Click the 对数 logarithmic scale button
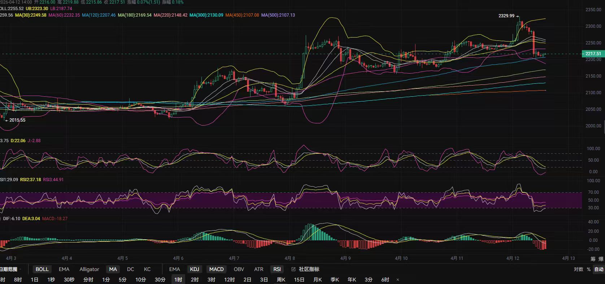The image size is (605, 284). pyautogui.click(x=578, y=269)
